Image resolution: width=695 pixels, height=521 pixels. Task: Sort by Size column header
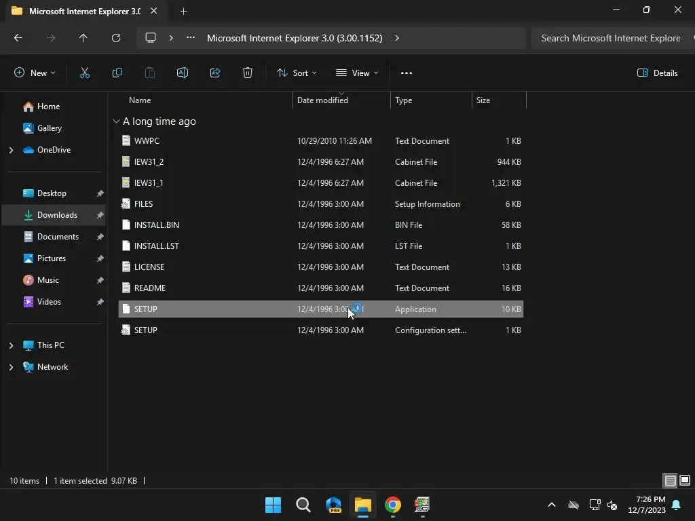click(483, 100)
